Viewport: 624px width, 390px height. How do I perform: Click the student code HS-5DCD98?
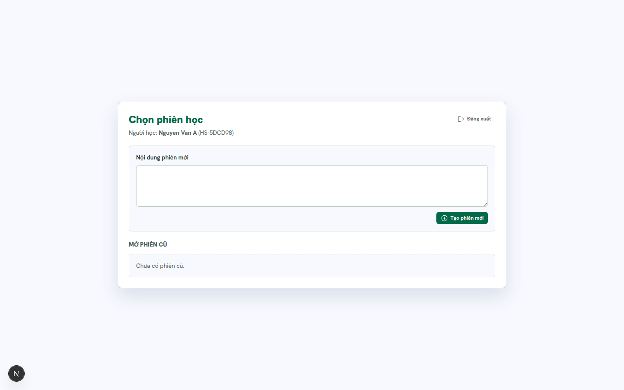[x=216, y=133]
